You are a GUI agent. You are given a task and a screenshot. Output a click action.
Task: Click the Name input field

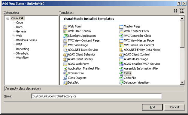(x=96, y=96)
